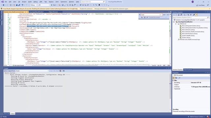
Task: Click Home icon in Solution Explorer toolbar
Action: (179, 15)
